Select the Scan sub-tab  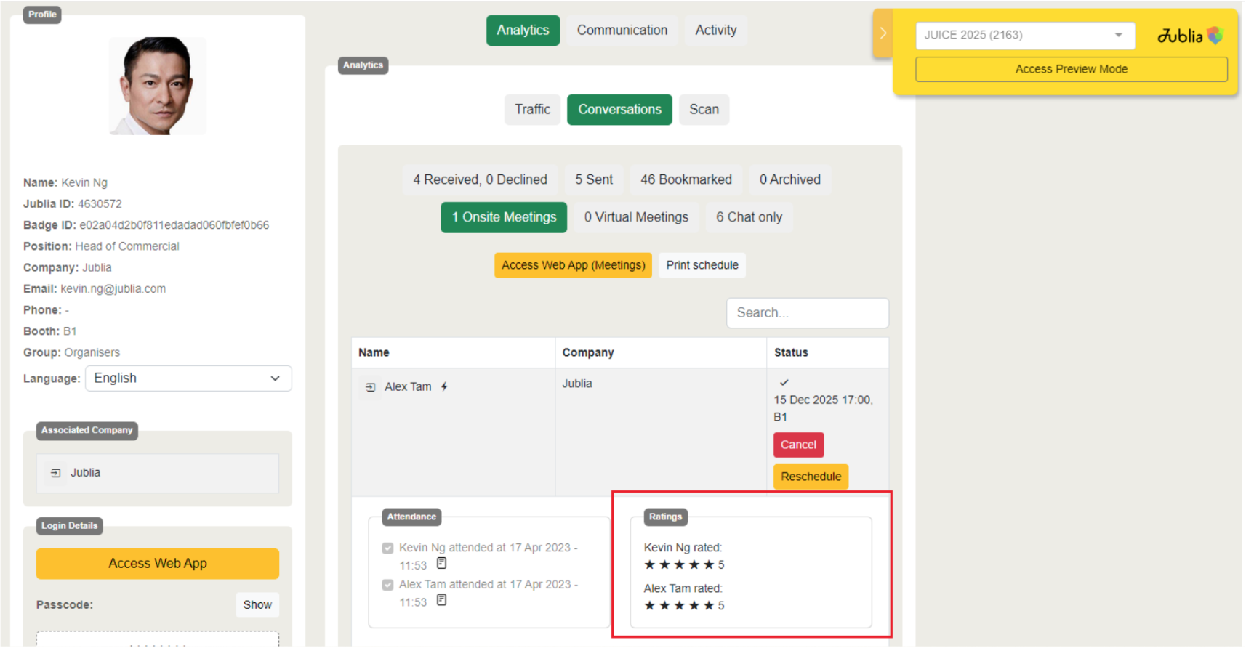coord(704,110)
